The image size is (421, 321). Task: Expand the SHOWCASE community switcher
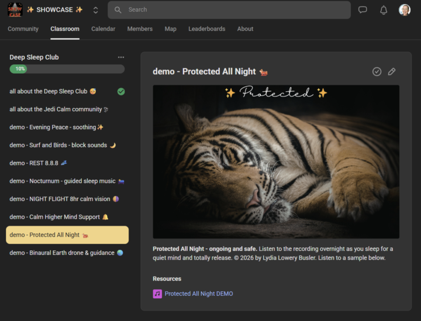[95, 10]
